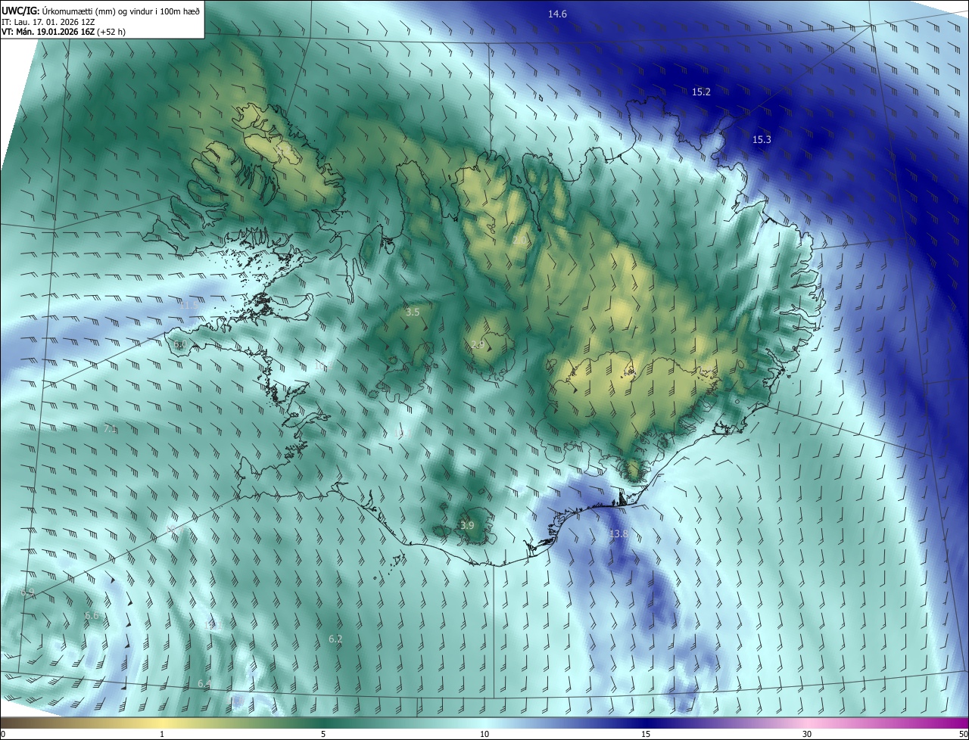Click the 3.9 value label

click(x=467, y=525)
